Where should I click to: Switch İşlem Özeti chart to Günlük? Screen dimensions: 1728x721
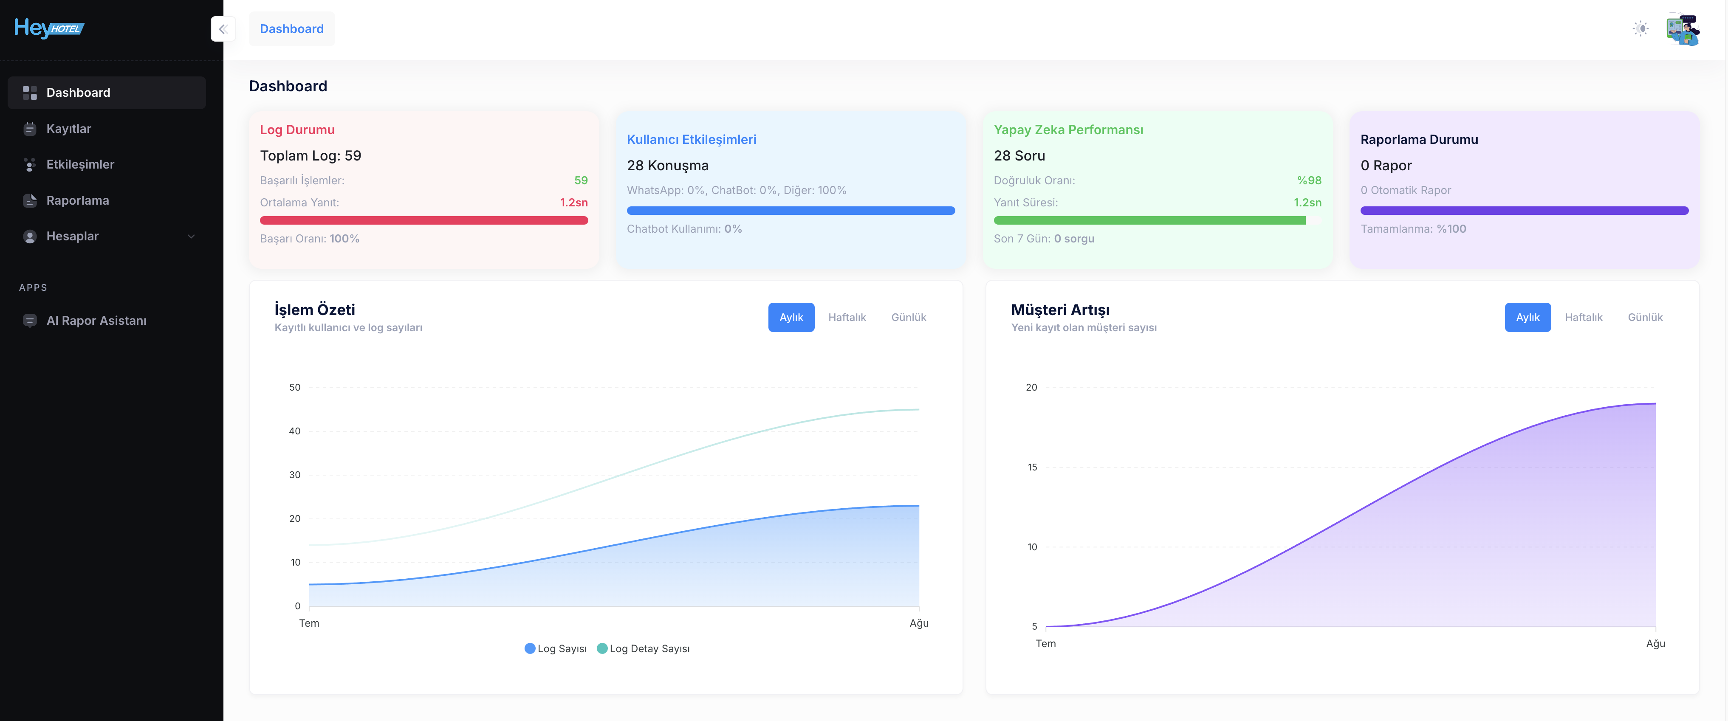coord(908,317)
